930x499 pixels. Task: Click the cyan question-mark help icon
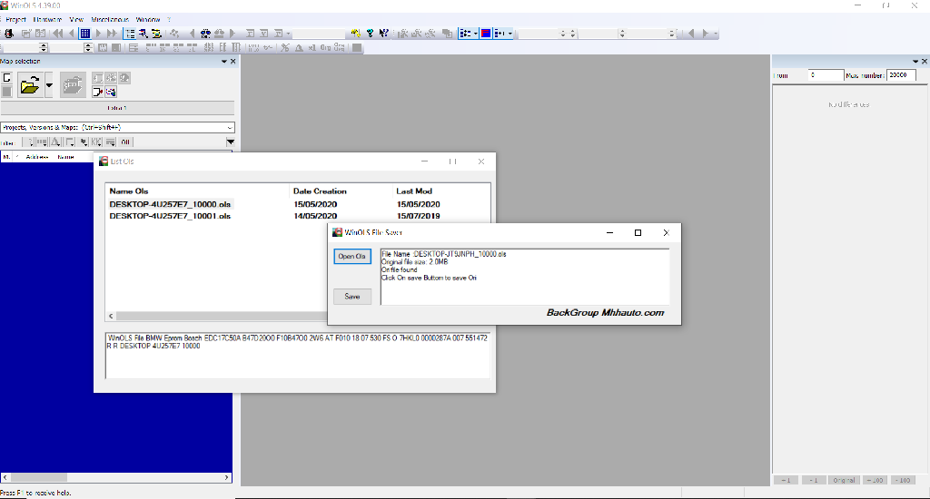pos(371,34)
